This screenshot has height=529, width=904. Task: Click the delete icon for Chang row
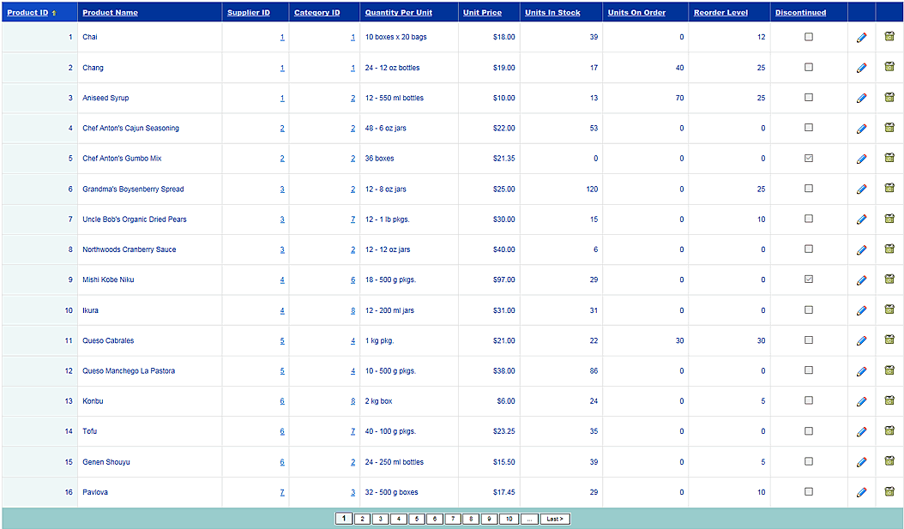tap(889, 67)
